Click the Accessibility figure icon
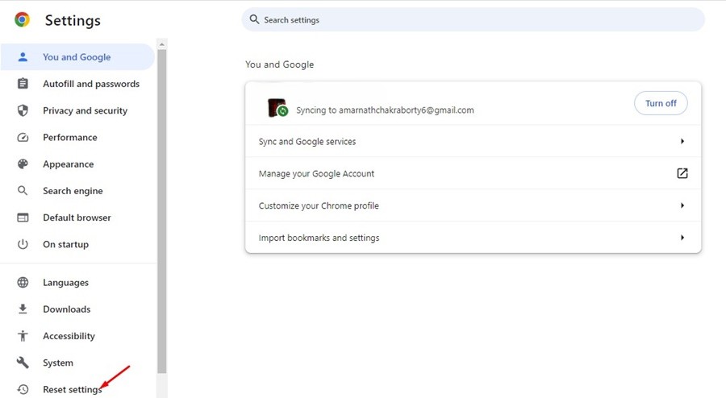This screenshot has height=398, width=726. pos(23,336)
